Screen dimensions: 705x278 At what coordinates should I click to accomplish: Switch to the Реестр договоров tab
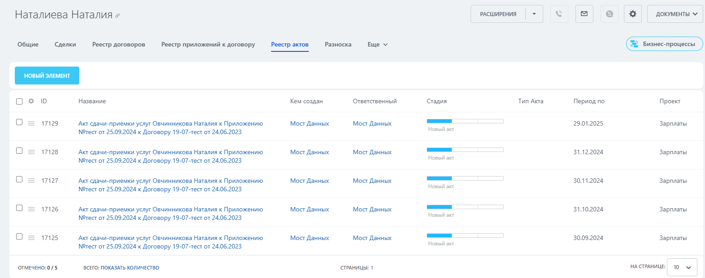[119, 44]
